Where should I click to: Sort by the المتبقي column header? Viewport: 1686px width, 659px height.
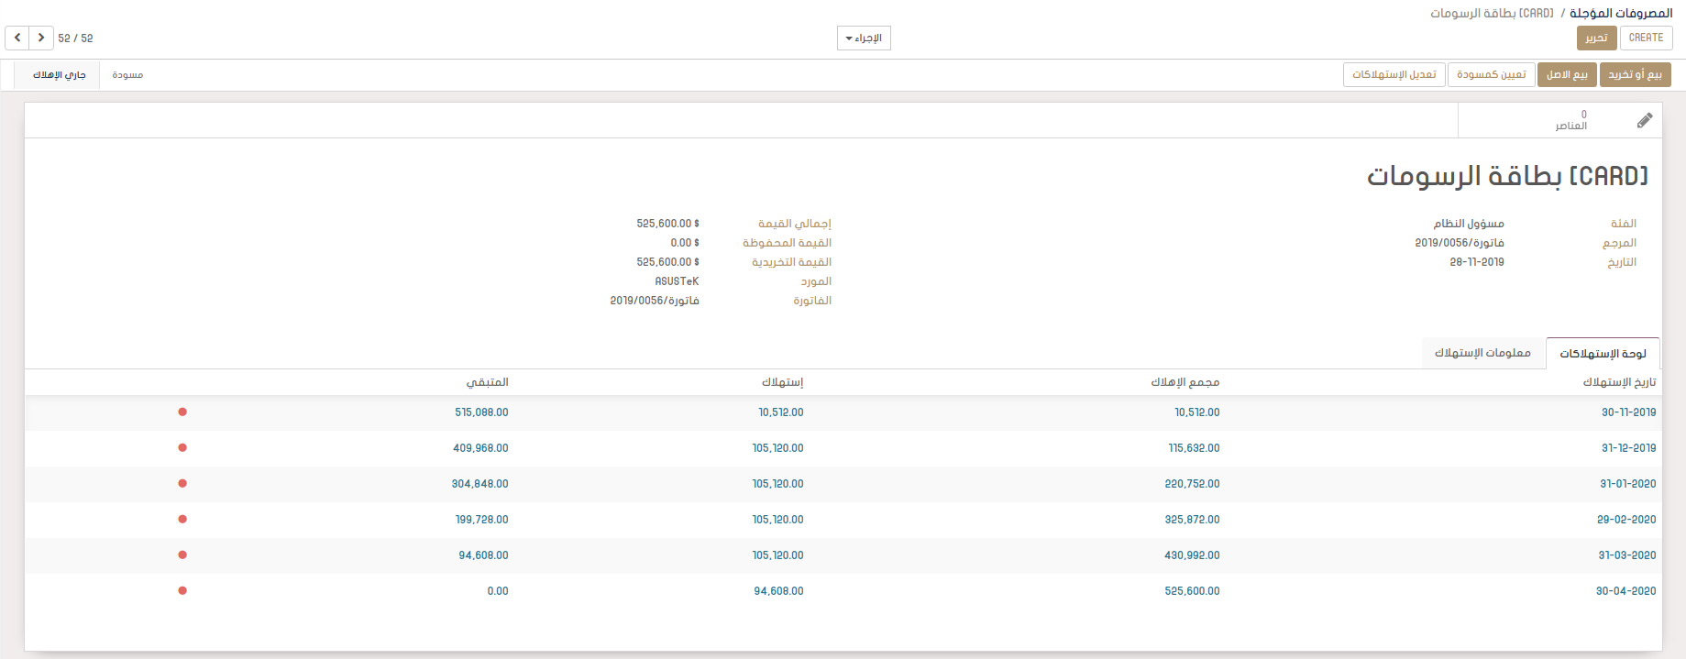click(x=487, y=382)
